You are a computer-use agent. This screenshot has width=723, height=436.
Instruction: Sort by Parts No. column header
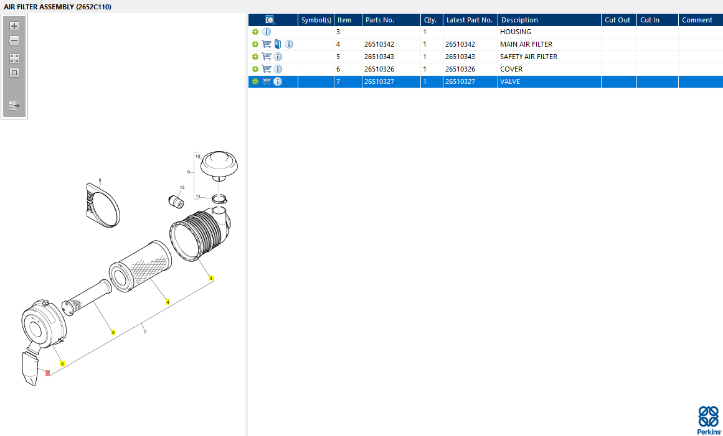[x=391, y=20]
